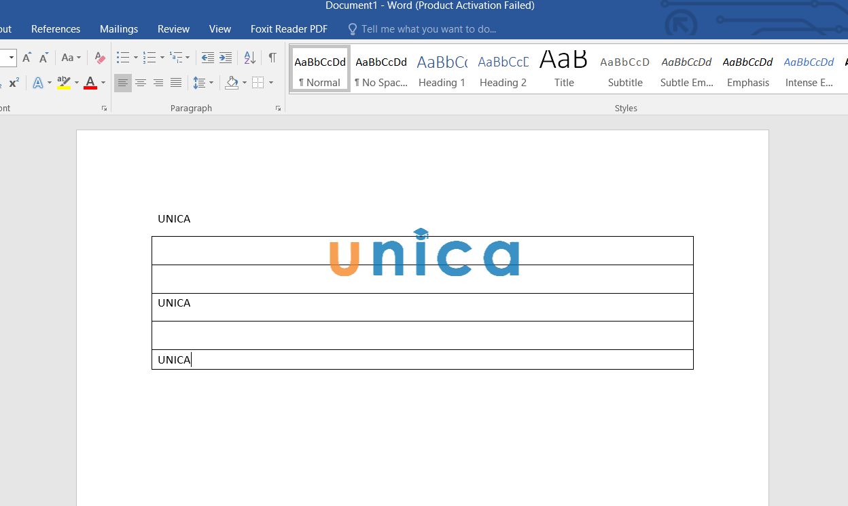Screen dimensions: 848x506
Task: Apply superscript formatting
Action: [14, 83]
